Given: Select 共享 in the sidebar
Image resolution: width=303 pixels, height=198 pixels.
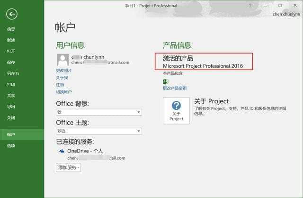Looking at the screenshot, I should pyautogui.click(x=11, y=96).
